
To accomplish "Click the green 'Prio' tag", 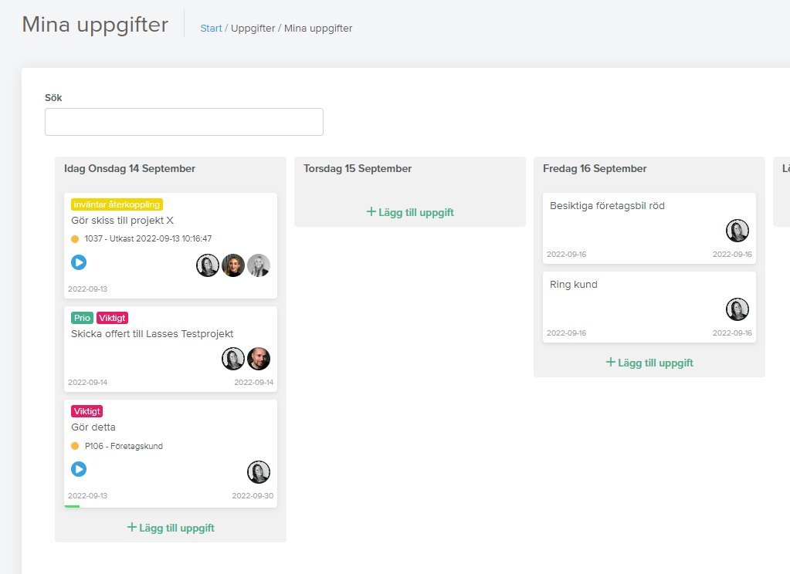I will (82, 318).
